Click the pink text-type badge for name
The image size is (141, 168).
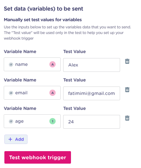(53, 64)
